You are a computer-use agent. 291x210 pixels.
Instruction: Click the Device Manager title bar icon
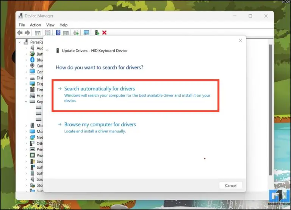(x=20, y=16)
